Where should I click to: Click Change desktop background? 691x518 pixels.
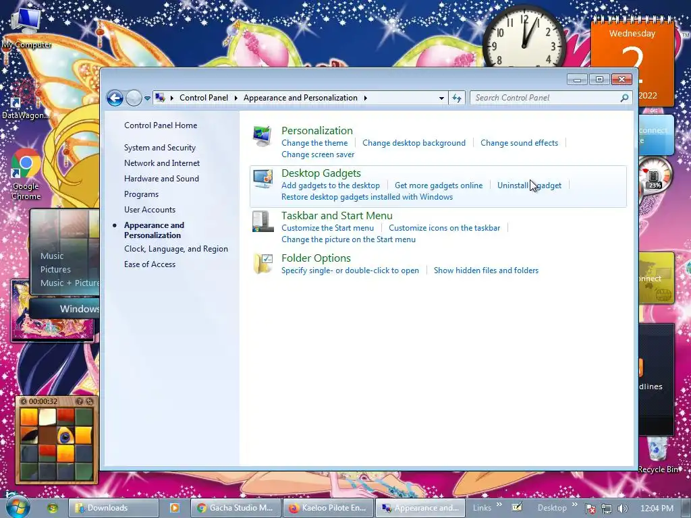click(x=414, y=143)
